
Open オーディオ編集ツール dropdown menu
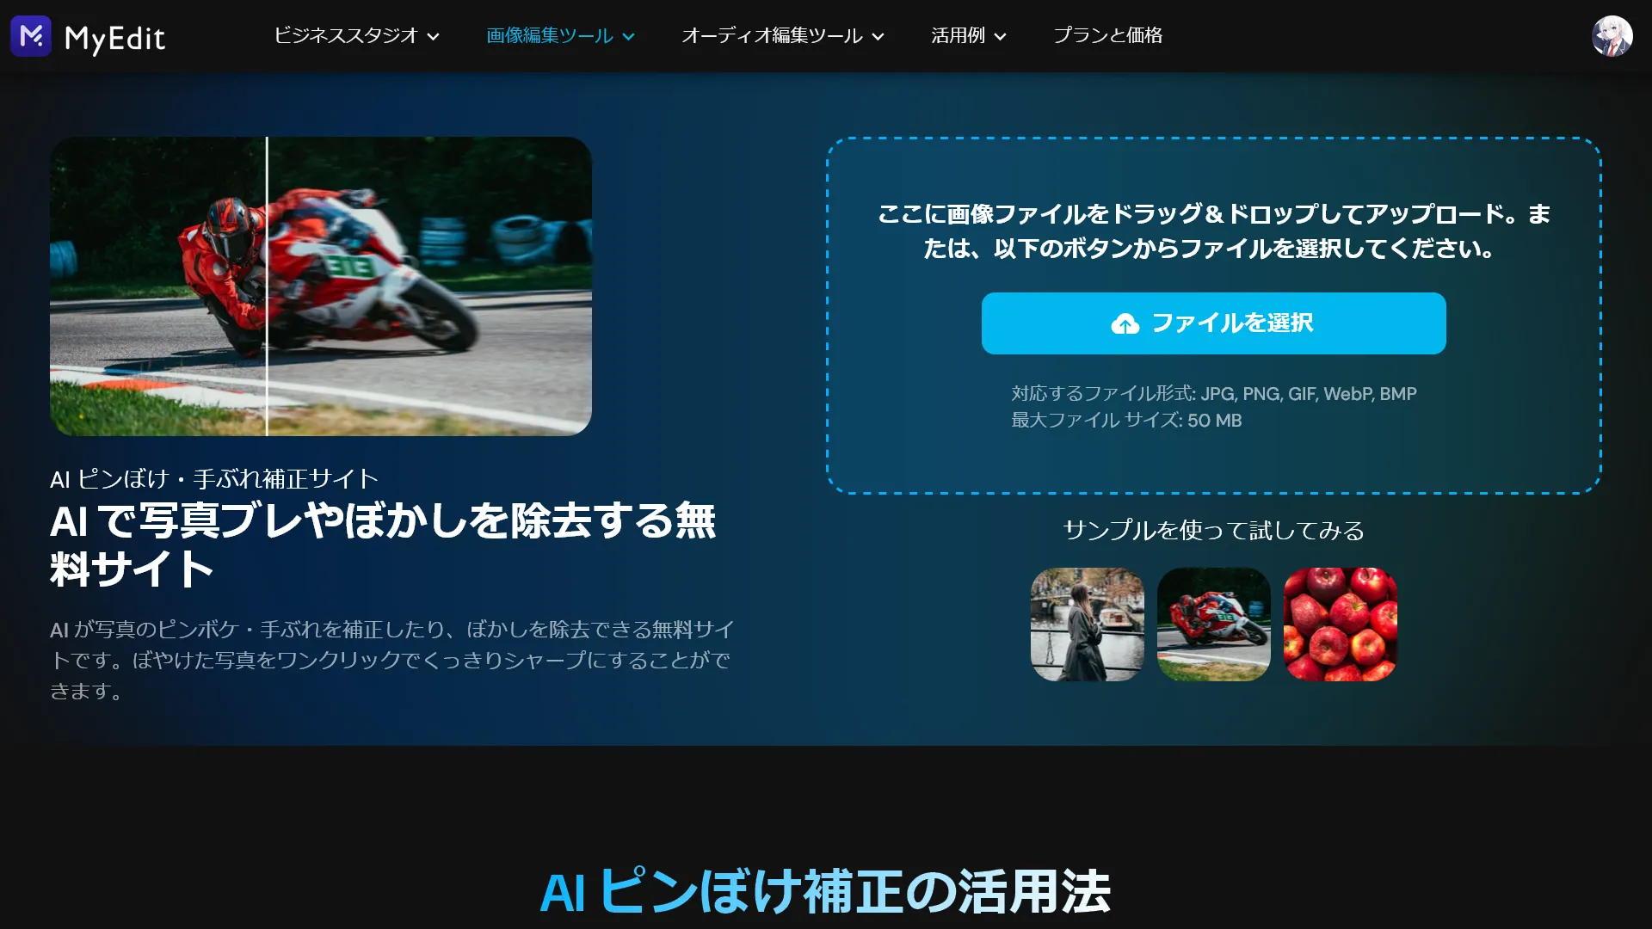point(783,36)
